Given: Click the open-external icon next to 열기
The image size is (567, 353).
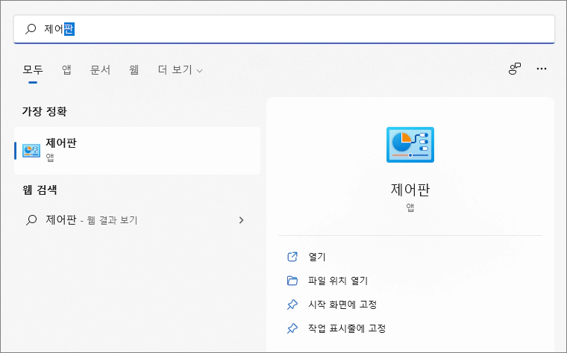Looking at the screenshot, I should click(292, 257).
